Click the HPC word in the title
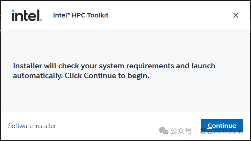Viewport: 251px width, 141px height. (x=79, y=15)
